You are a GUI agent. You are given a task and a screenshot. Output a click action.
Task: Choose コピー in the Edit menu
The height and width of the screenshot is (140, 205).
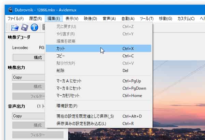(x=98, y=56)
